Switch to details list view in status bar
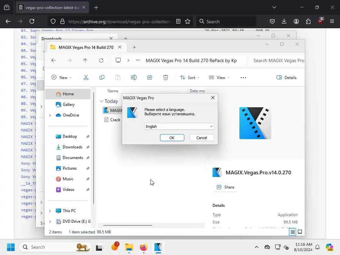 (293, 232)
